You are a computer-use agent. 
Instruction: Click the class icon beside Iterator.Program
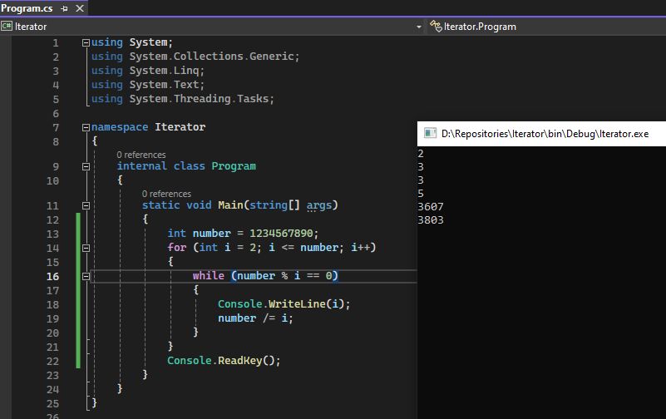tap(436, 27)
